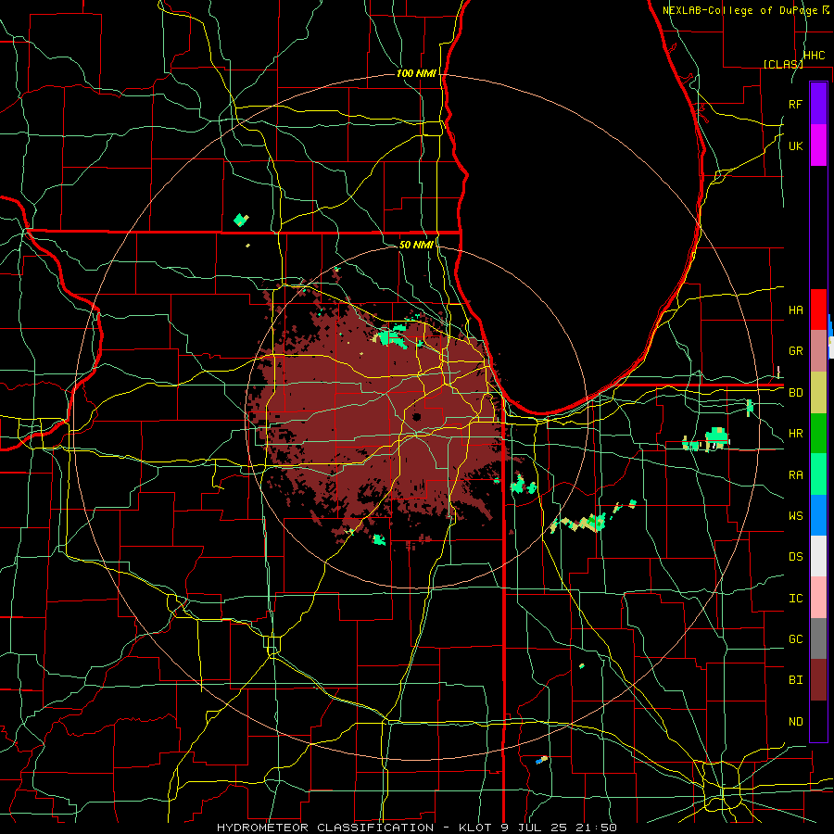Image resolution: width=834 pixels, height=834 pixels.
Task: Click the ND legend label
Action: click(796, 722)
